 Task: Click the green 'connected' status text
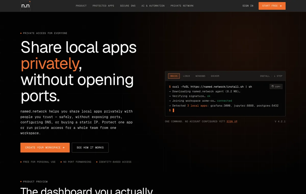click(224, 101)
